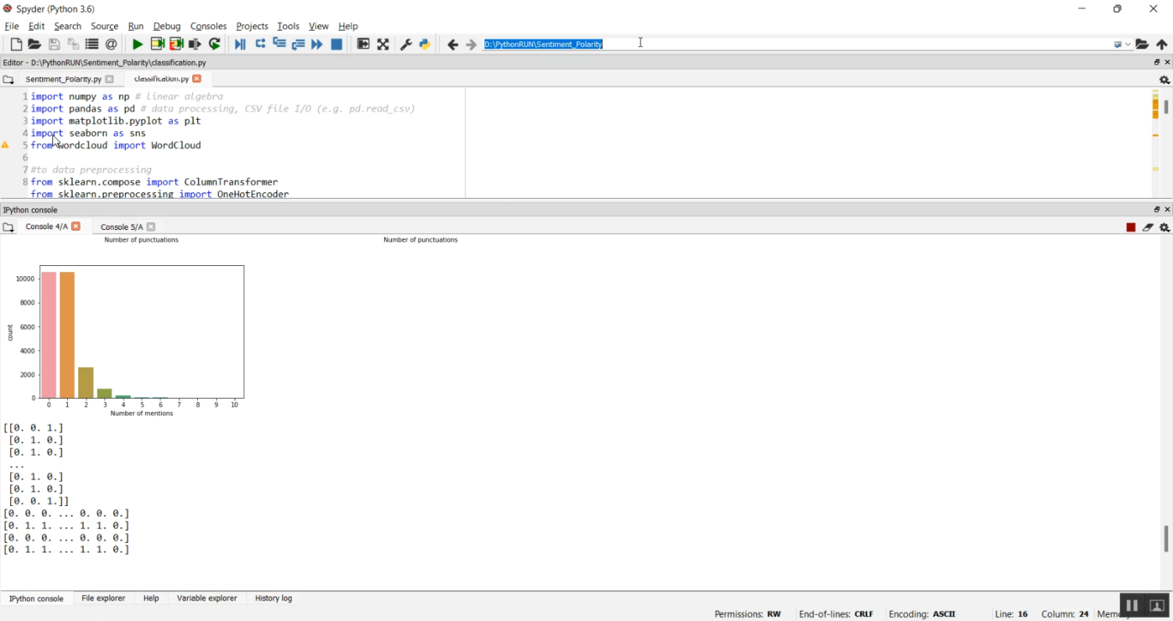
Task: Open Preferences with the wrench icon
Action: (406, 45)
